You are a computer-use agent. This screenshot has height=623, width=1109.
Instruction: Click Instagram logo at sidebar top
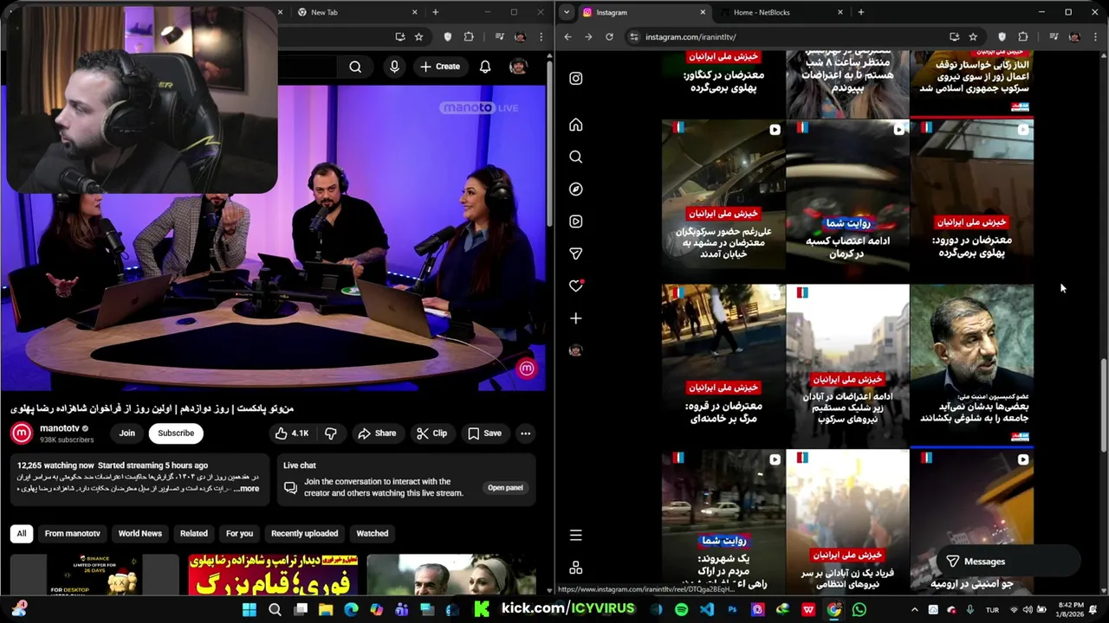(x=576, y=78)
